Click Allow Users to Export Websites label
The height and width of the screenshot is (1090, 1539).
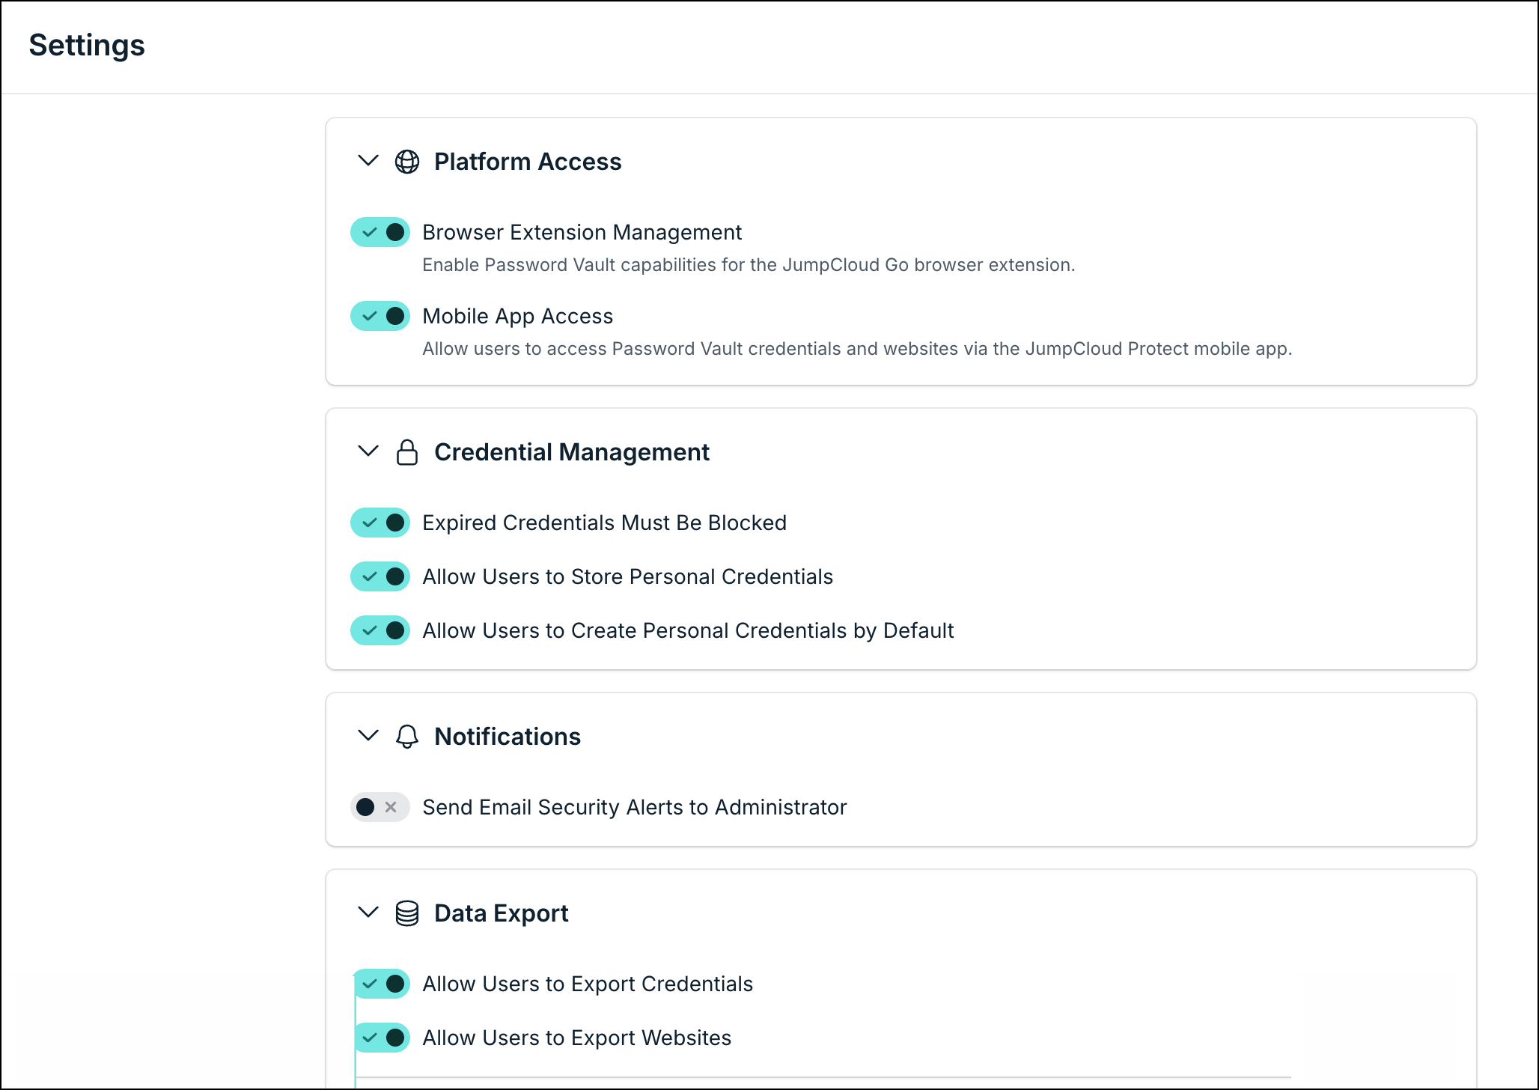click(x=576, y=1038)
